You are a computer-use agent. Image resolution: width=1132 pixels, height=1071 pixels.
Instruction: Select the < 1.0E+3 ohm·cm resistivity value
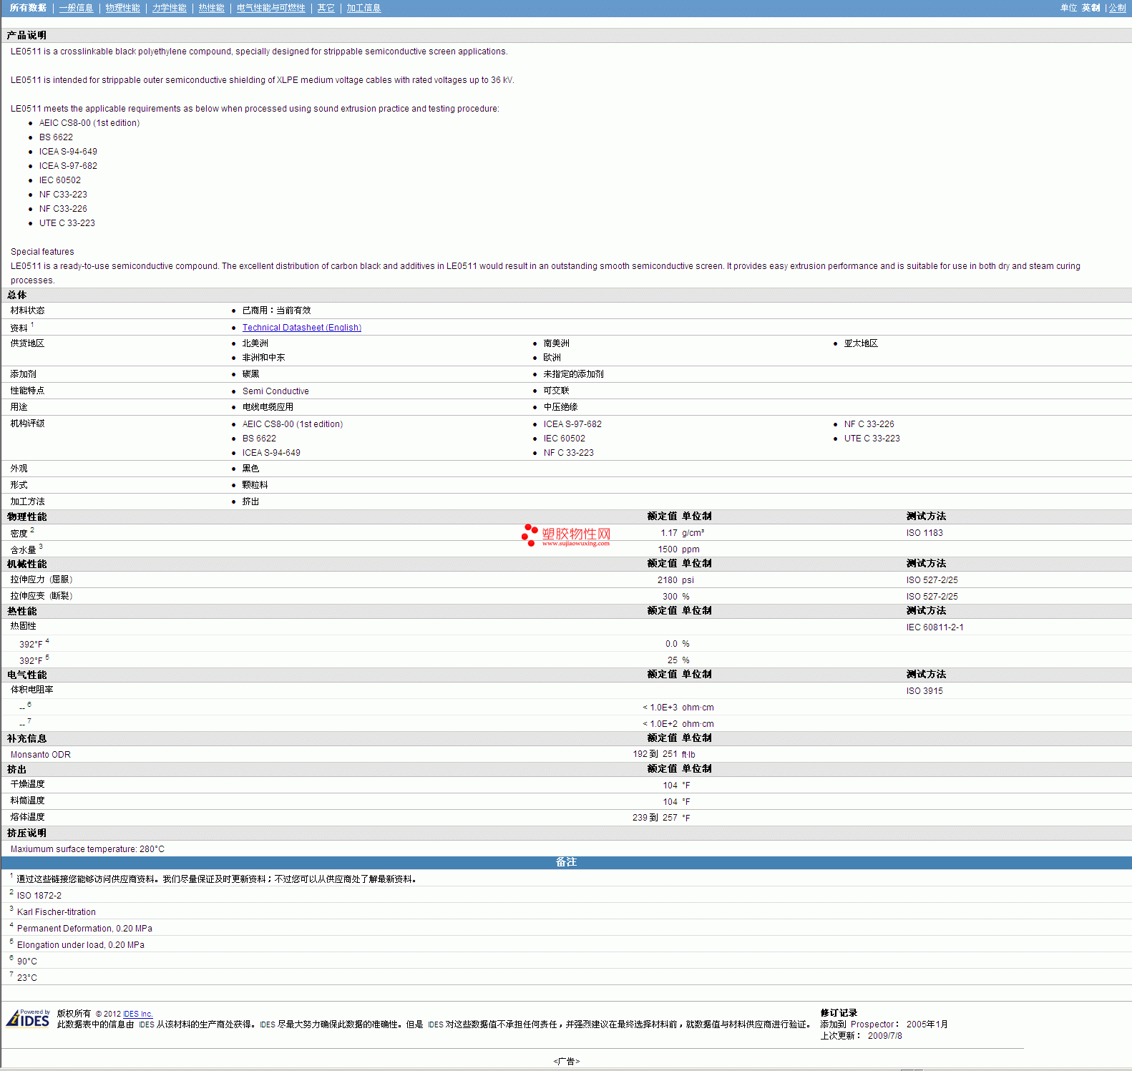click(x=678, y=708)
